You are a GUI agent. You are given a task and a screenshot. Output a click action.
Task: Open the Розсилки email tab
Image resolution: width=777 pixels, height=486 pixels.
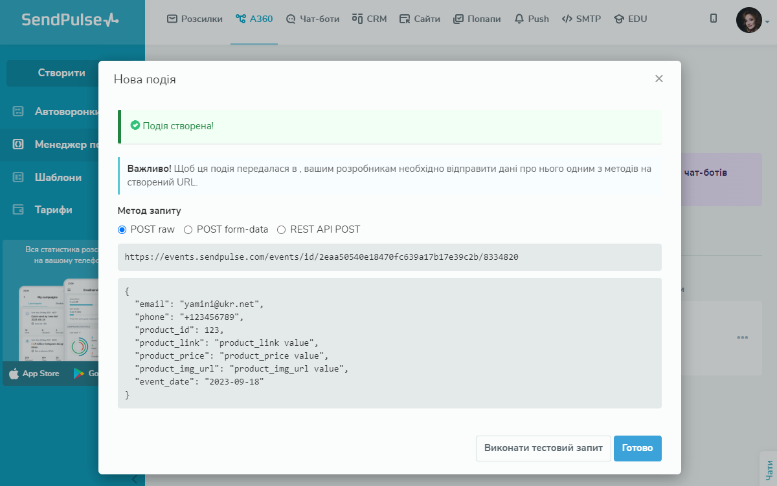tap(194, 19)
